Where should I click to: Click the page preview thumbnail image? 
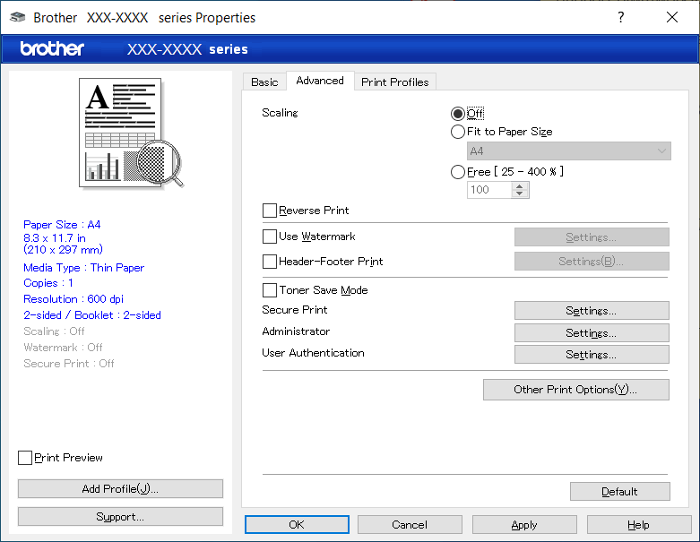pos(131,133)
